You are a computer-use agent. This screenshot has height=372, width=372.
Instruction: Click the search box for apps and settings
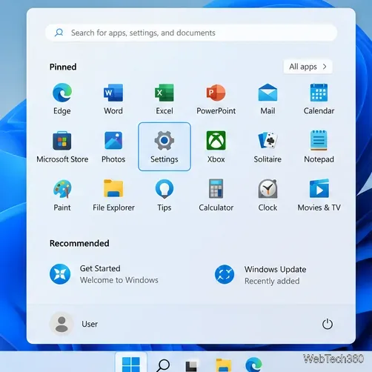[191, 33]
